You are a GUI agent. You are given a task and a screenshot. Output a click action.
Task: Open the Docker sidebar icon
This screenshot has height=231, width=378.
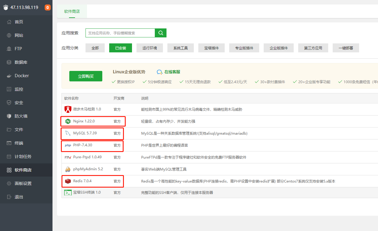click(x=9, y=76)
